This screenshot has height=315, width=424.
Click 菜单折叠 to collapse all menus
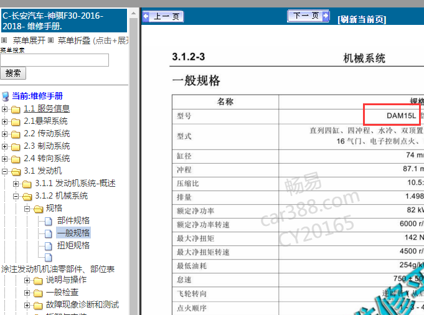(74, 40)
